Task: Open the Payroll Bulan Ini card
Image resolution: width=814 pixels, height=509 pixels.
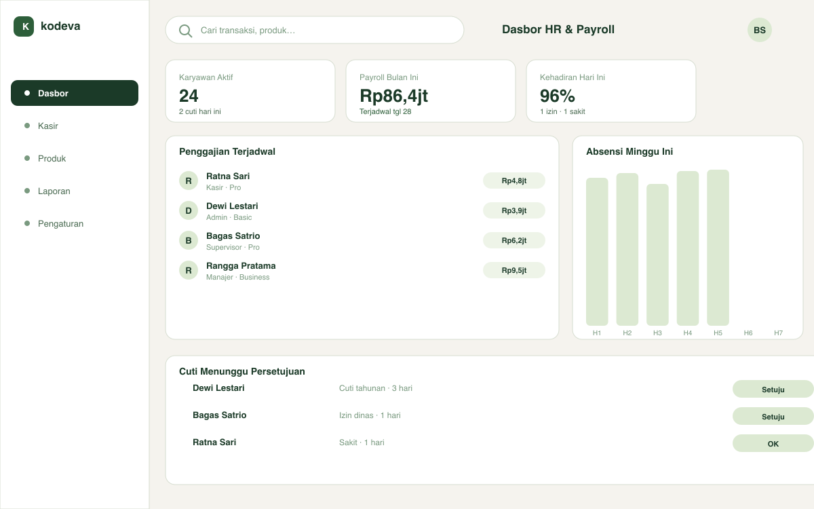Action: pyautogui.click(x=431, y=91)
